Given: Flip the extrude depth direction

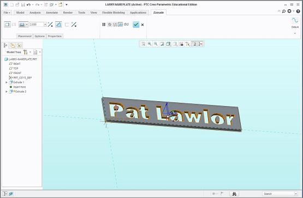Looking at the screenshot, I should click(50, 24).
